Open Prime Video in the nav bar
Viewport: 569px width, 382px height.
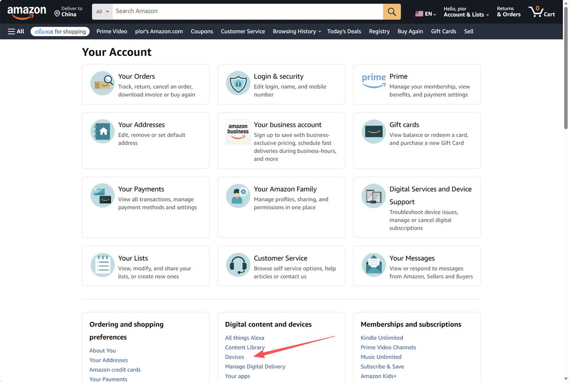point(112,31)
